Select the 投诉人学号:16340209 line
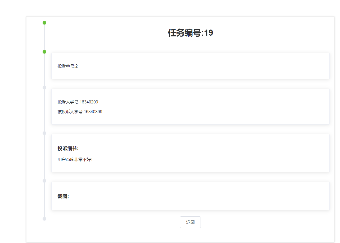The width and height of the screenshot is (340, 243). (78, 102)
